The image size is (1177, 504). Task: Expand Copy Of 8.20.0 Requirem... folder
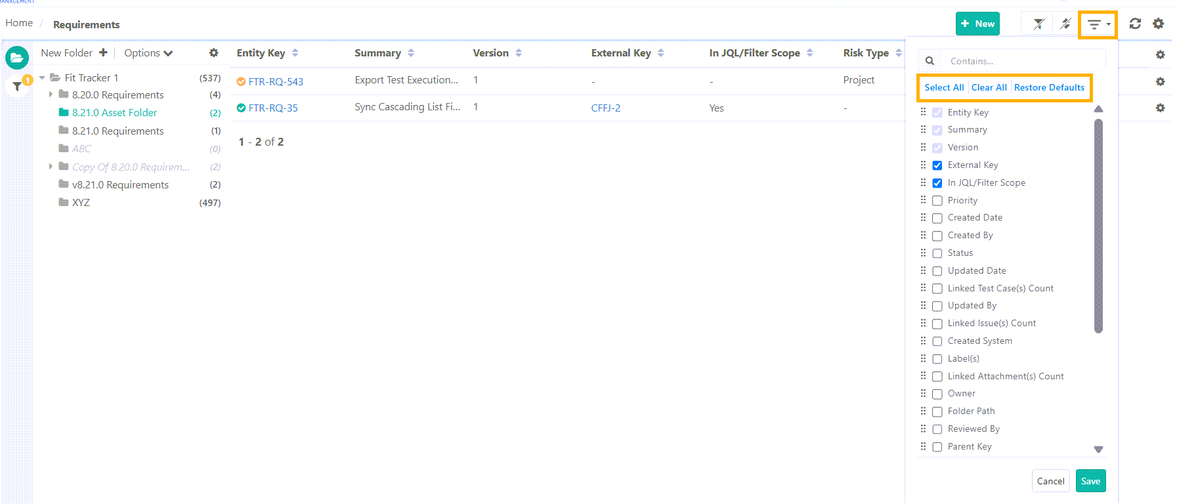51,167
